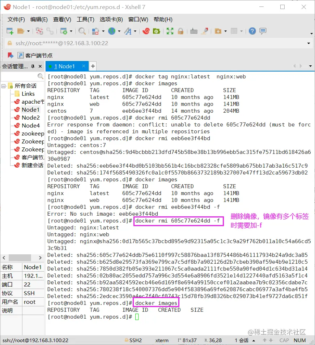Toggle pin on session manager panel
This screenshot has width=315, height=345.
tap(33, 66)
